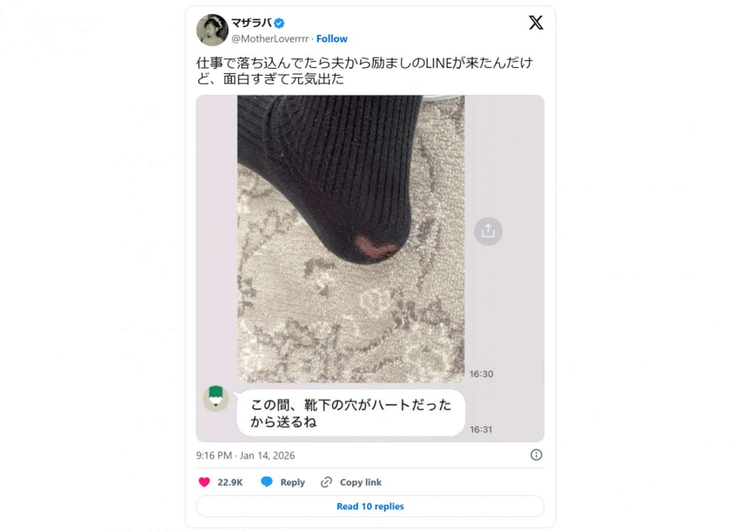Open the 9:16 PM · Jan 14, 2026 timestamp
This screenshot has height=532, width=739.
245,456
